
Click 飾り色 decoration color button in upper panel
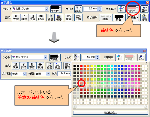(133, 9)
